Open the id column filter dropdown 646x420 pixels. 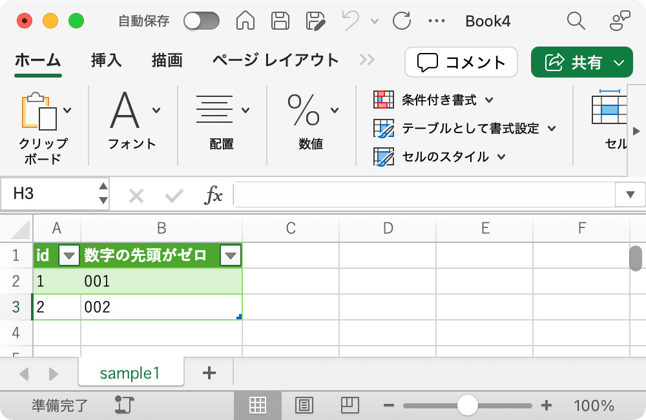pyautogui.click(x=69, y=256)
